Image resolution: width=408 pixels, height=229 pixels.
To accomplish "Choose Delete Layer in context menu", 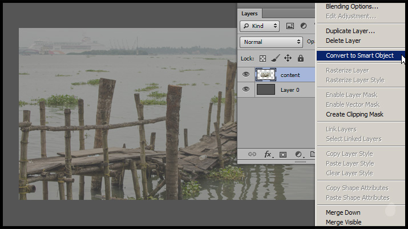I will point(343,41).
